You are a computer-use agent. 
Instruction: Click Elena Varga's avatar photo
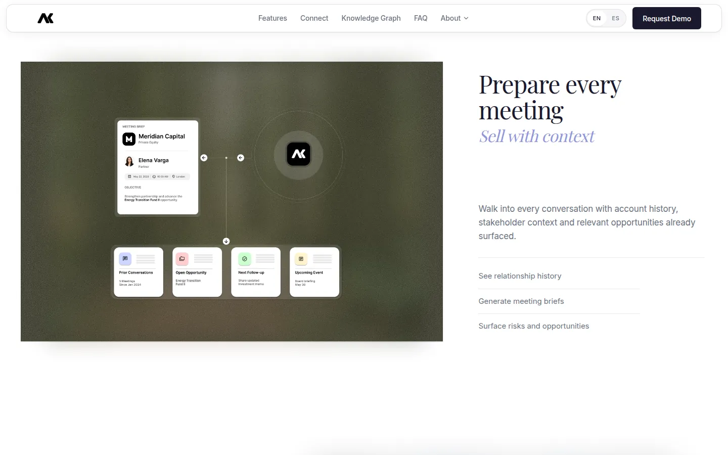pos(129,161)
